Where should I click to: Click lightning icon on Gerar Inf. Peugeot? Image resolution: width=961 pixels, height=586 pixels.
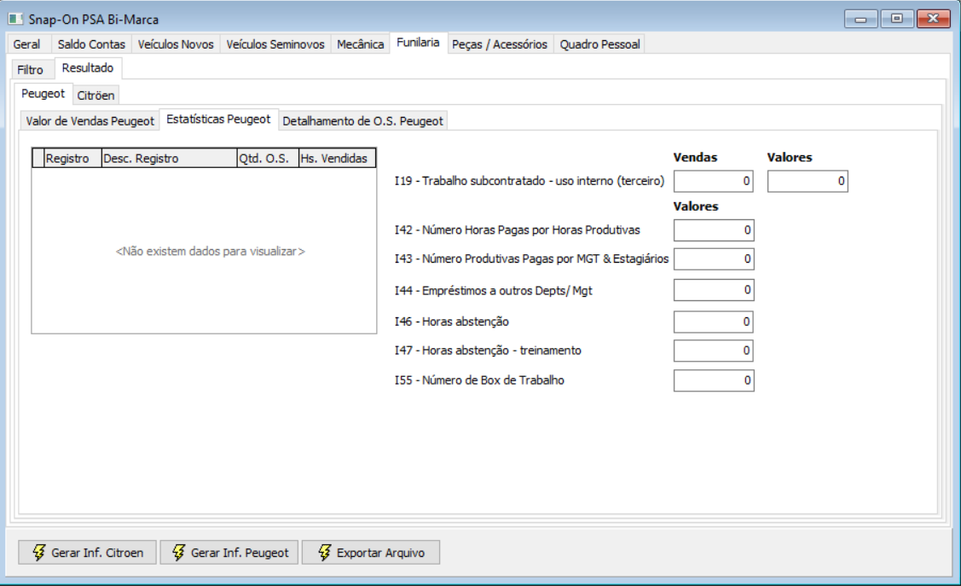coord(178,552)
